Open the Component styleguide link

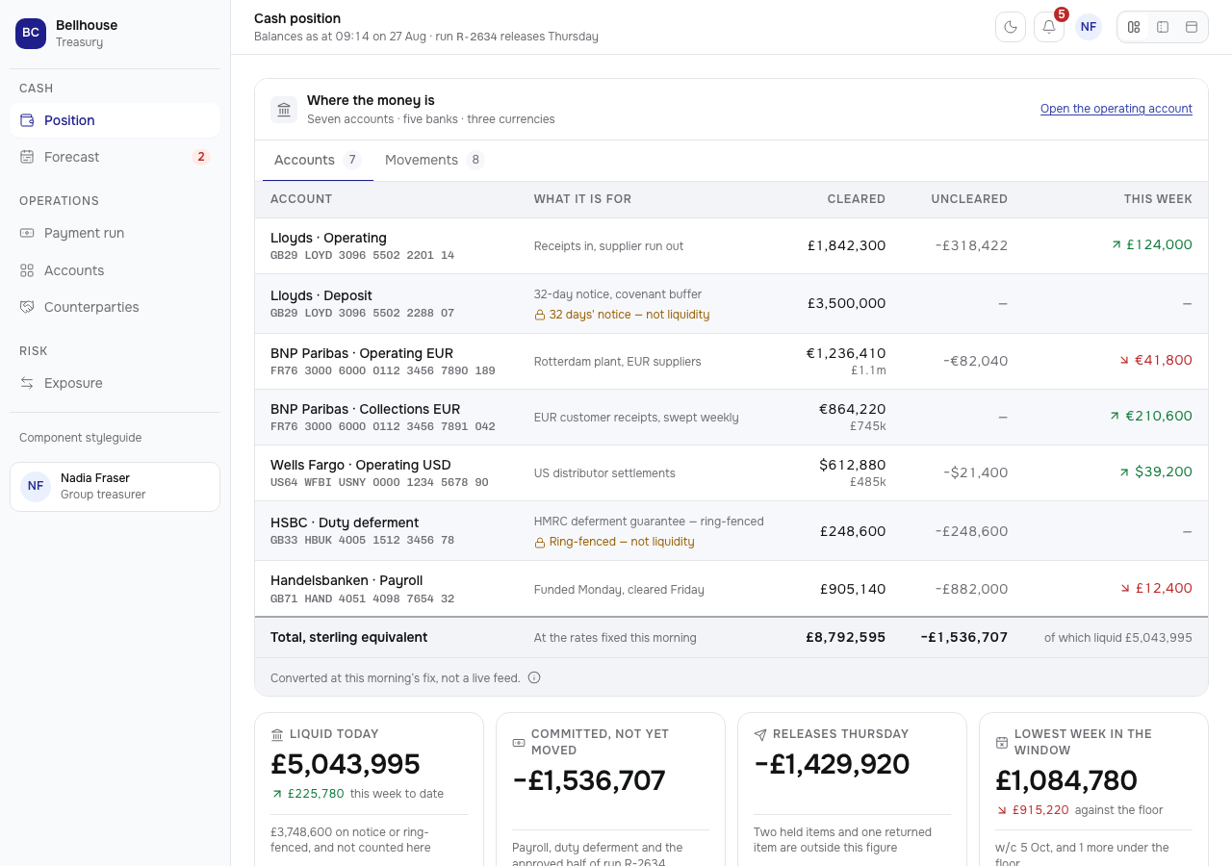80,438
